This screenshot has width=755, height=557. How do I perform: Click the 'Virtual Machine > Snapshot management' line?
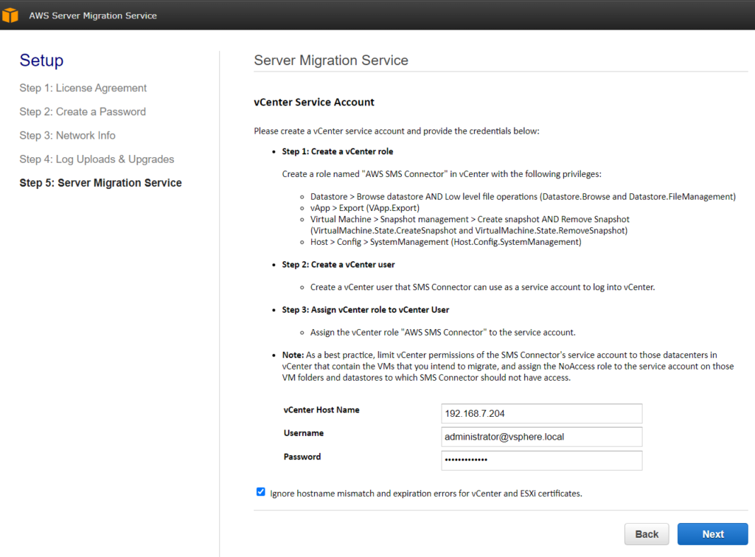470,225
